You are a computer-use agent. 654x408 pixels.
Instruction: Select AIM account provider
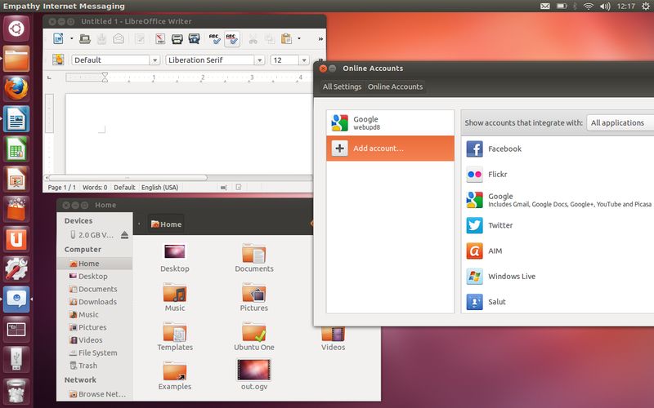point(558,251)
